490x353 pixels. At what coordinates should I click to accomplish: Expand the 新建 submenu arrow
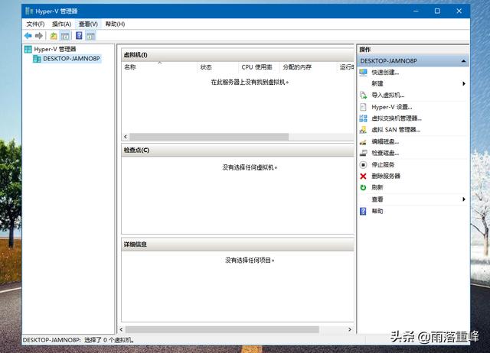[464, 83]
